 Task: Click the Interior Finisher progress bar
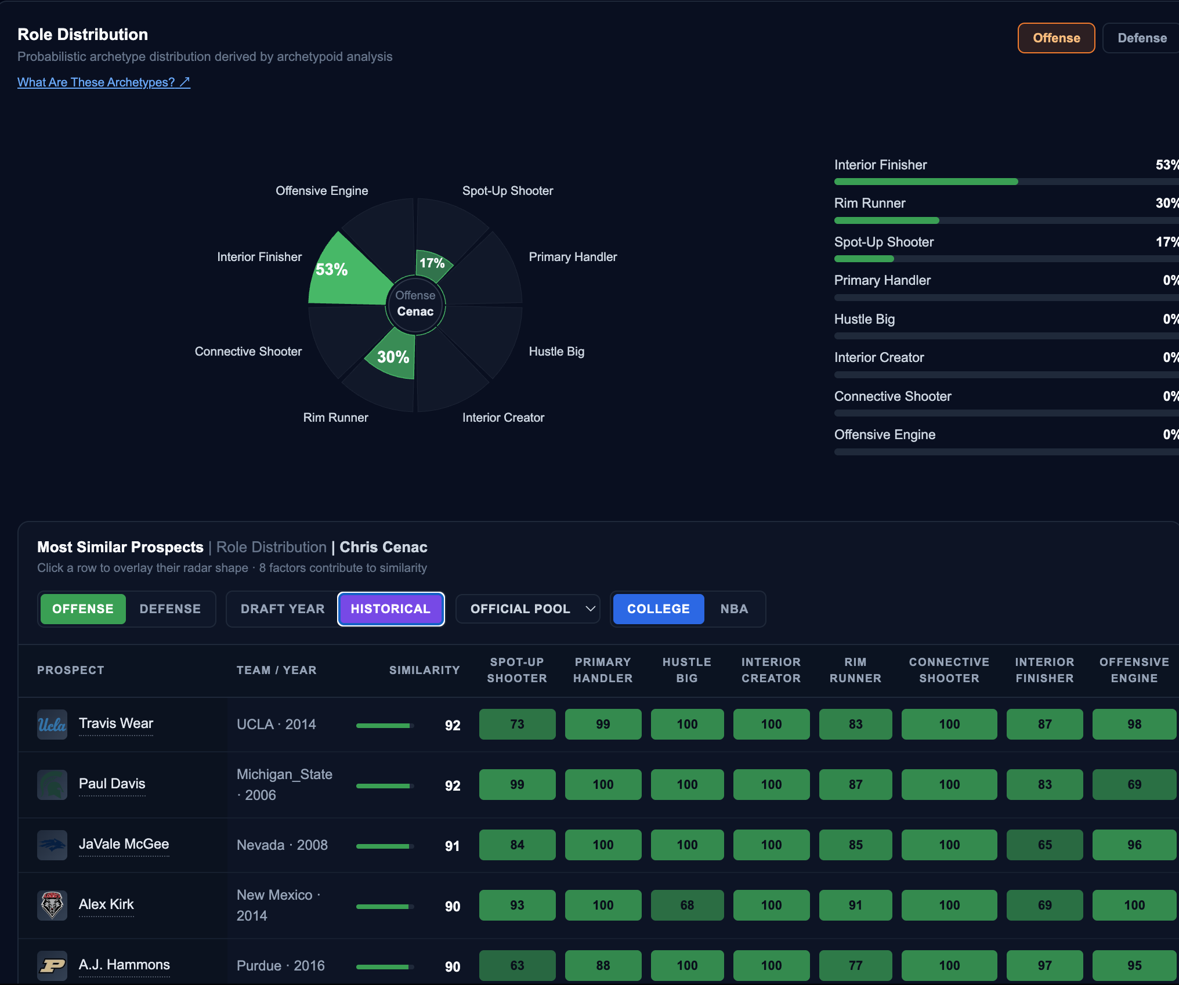[x=1007, y=182]
